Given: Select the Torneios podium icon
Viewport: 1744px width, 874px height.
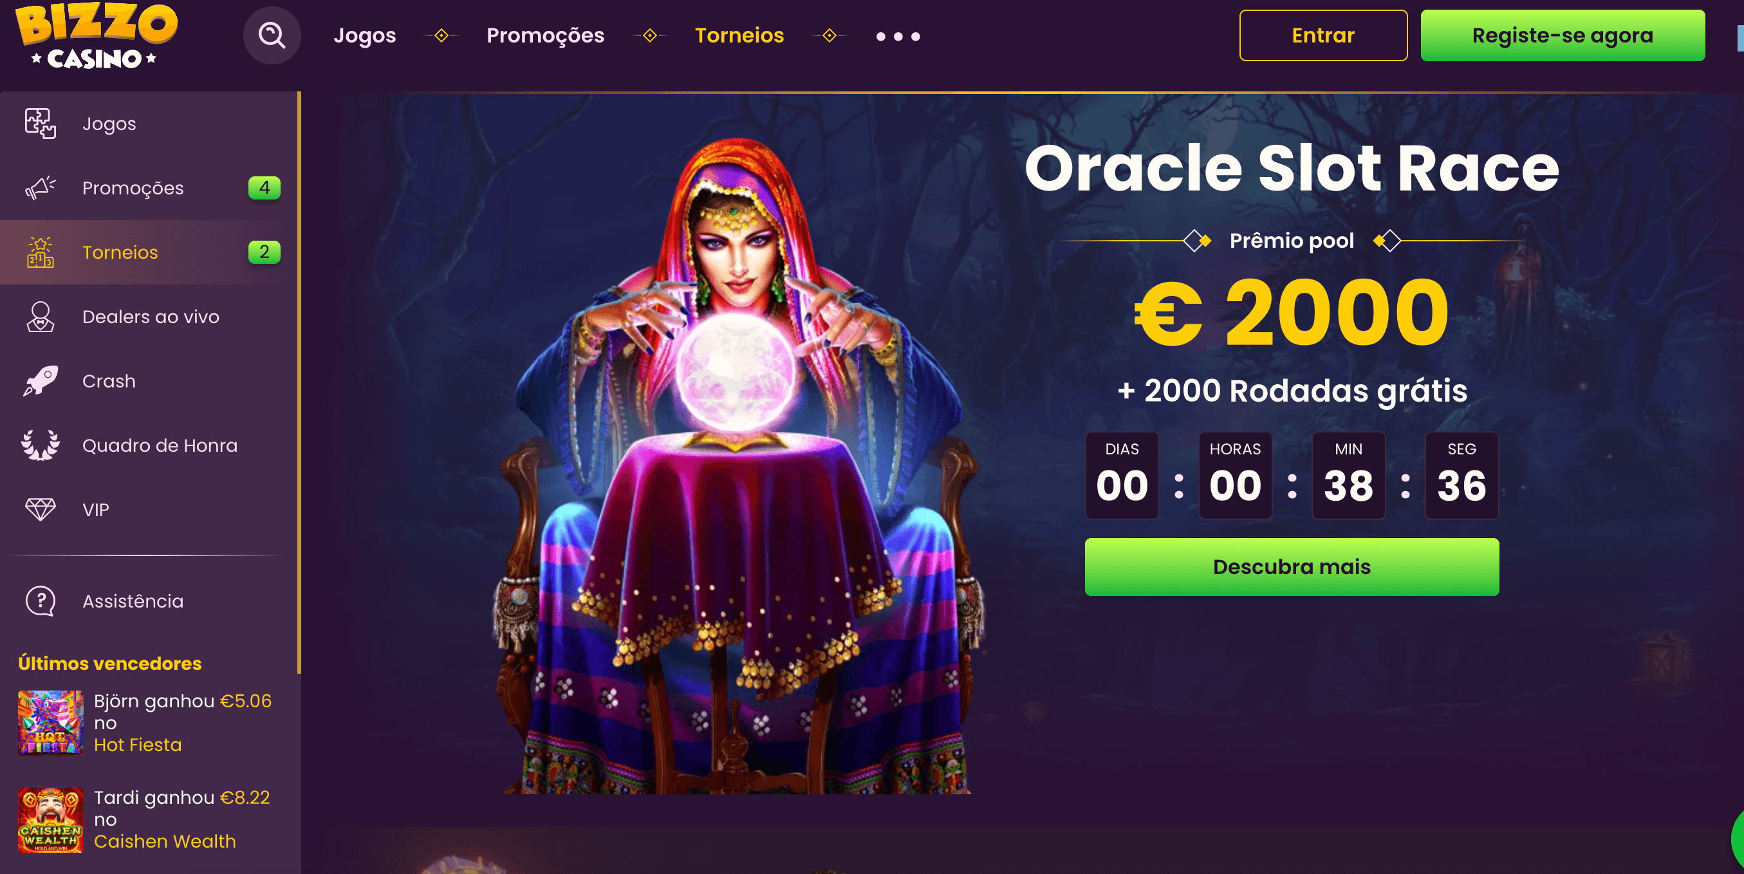Looking at the screenshot, I should pos(41,252).
